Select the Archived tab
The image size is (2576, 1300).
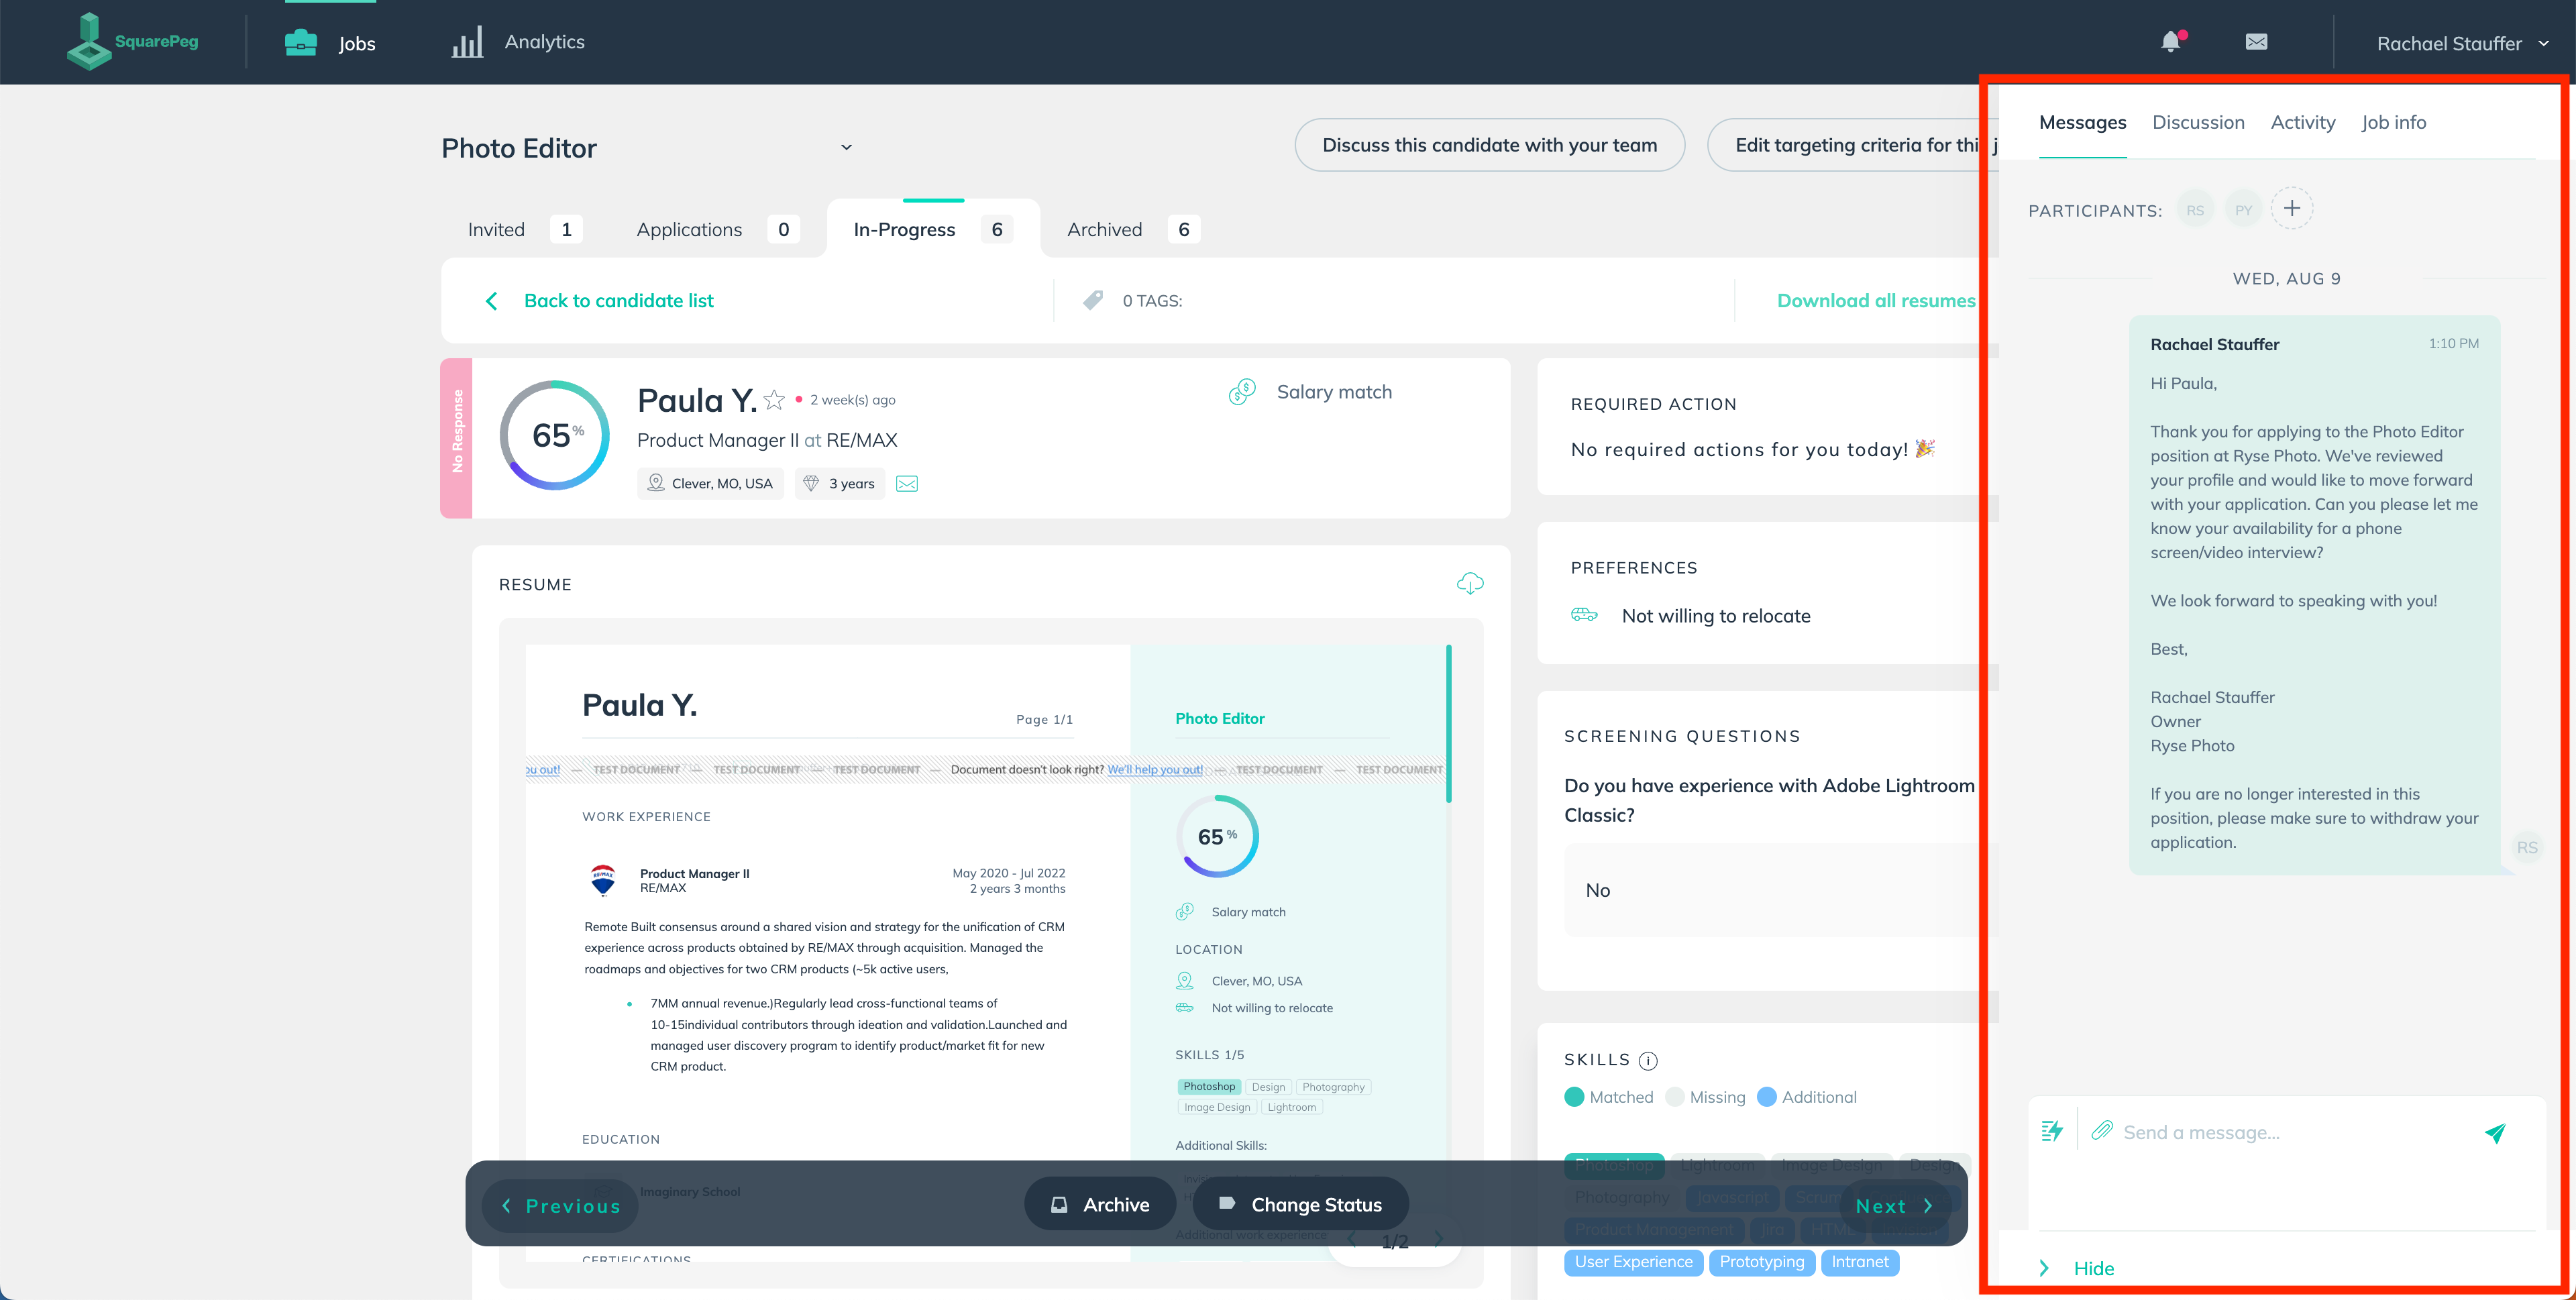click(x=1133, y=229)
